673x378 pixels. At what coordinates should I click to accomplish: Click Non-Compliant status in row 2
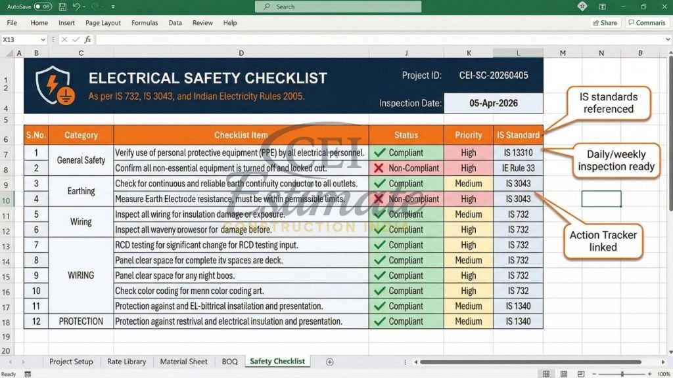[x=406, y=168]
